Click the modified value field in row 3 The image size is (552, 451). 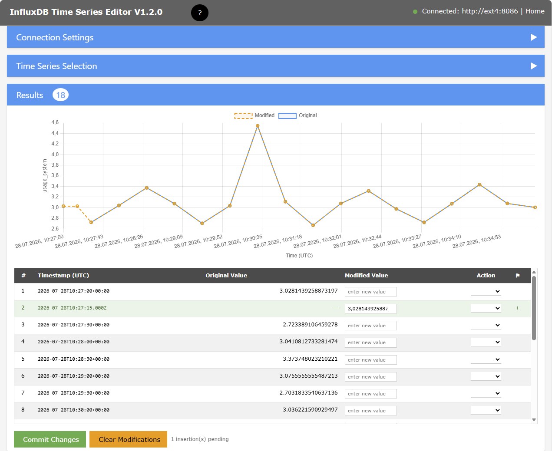pyautogui.click(x=371, y=326)
